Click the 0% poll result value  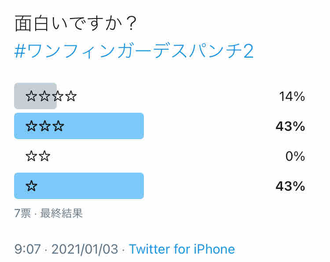[295, 156]
